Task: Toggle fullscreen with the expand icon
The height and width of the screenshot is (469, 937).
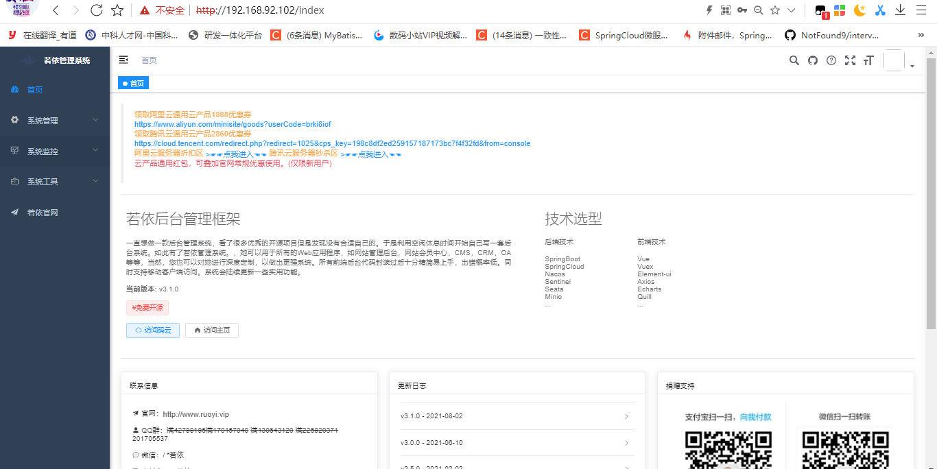Action: pos(850,60)
